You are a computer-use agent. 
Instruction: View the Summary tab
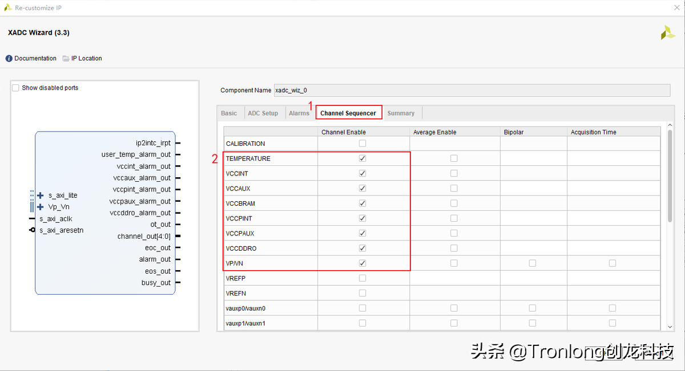point(401,112)
